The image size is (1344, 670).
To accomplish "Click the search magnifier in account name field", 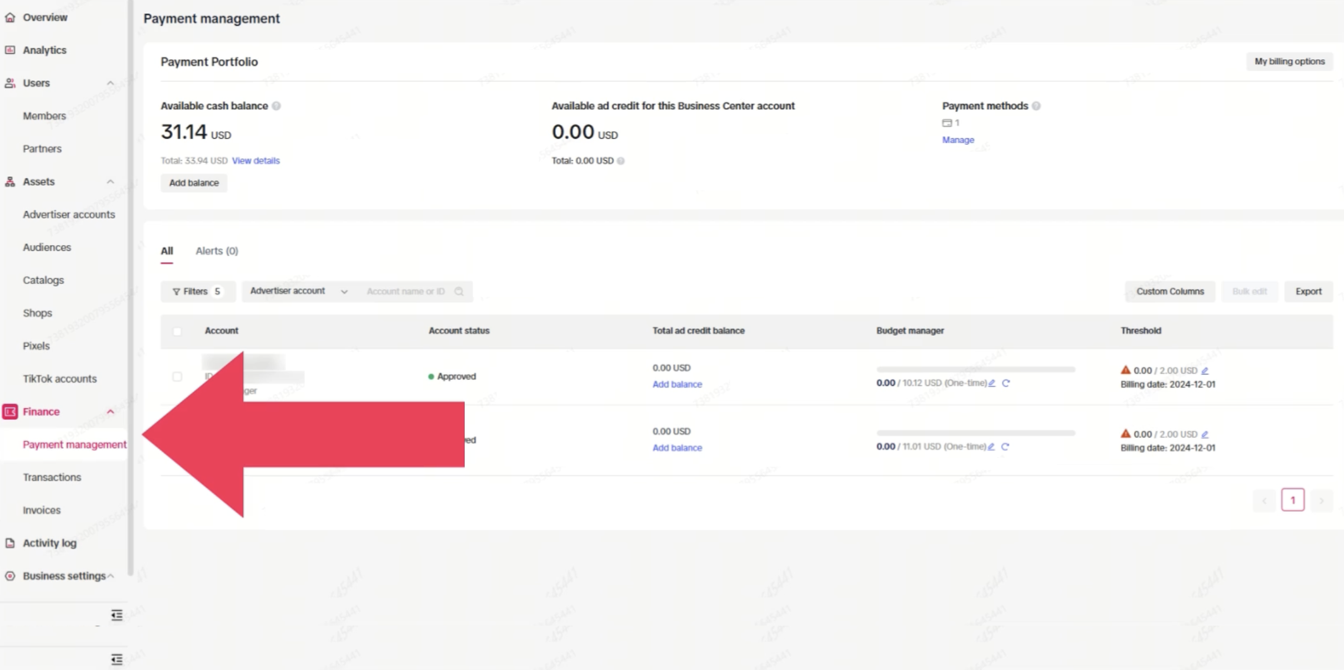I will tap(459, 291).
